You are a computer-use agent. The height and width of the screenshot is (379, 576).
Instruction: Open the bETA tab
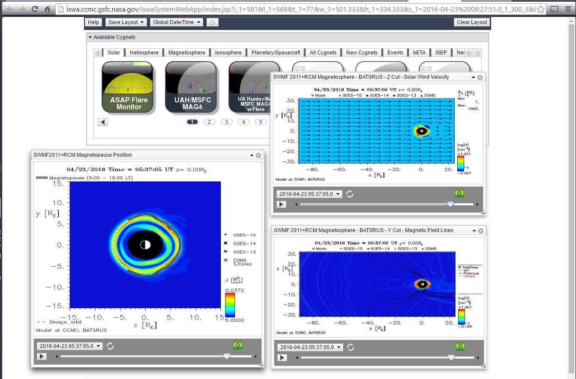pos(420,53)
